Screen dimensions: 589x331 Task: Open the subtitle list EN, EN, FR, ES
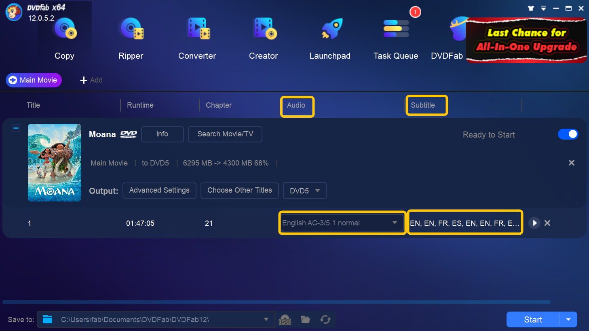[x=465, y=223]
